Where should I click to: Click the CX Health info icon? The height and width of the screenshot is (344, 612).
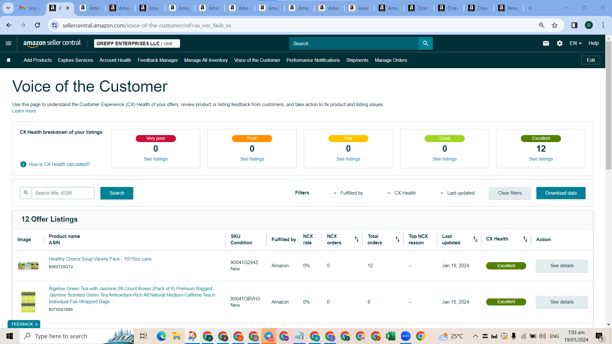(23, 164)
